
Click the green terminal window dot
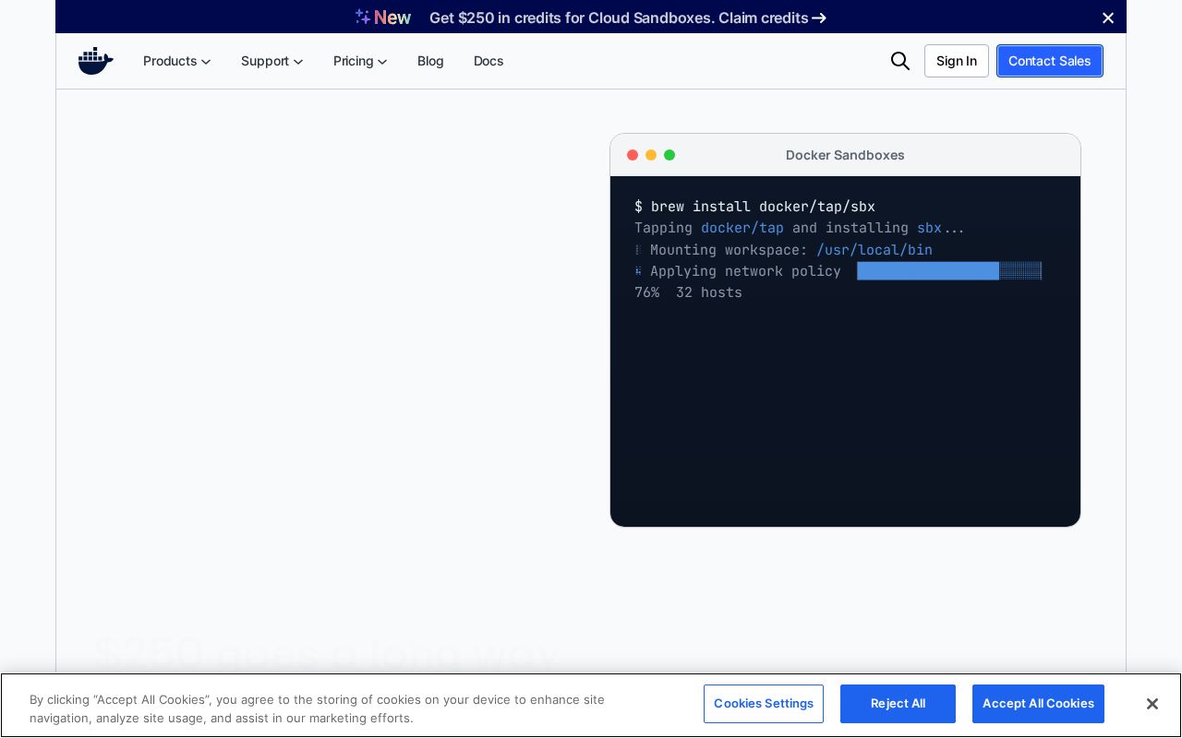pyautogui.click(x=669, y=155)
